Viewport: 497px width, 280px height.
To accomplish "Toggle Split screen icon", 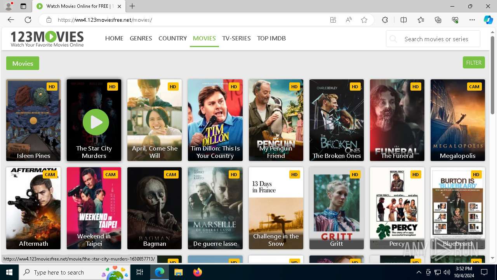I will 403,20.
